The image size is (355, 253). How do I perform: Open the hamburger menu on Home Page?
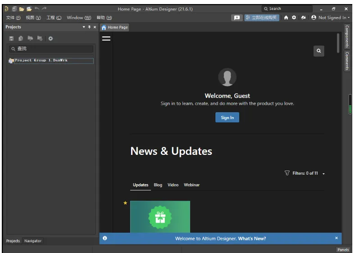pyautogui.click(x=106, y=38)
